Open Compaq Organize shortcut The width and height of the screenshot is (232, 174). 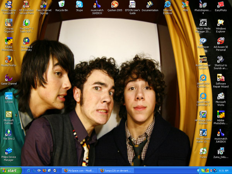(x=9, y=22)
